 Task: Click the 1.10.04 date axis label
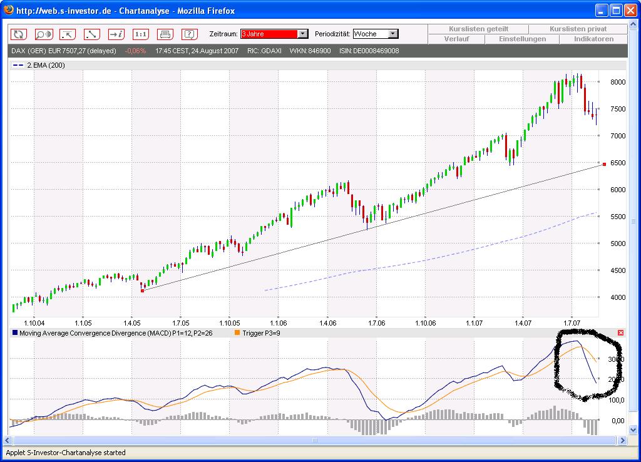(34, 323)
